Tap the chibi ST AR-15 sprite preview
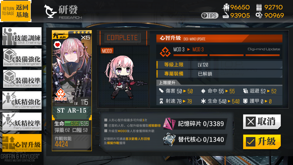This screenshot has width=293, height=165. (123, 77)
